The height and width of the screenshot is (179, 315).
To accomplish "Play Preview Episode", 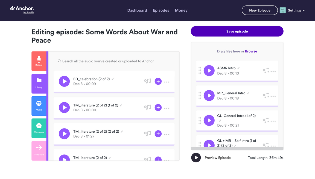I will pos(196,158).
